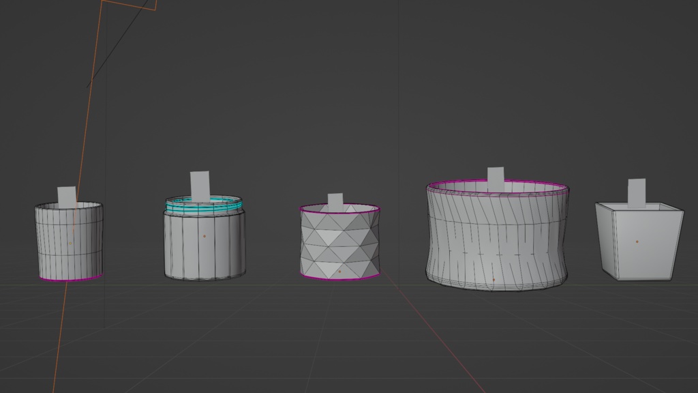Click the origin dot of the box candle

point(639,240)
